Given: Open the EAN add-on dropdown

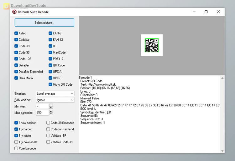Looking at the screenshot, I should point(55,100).
